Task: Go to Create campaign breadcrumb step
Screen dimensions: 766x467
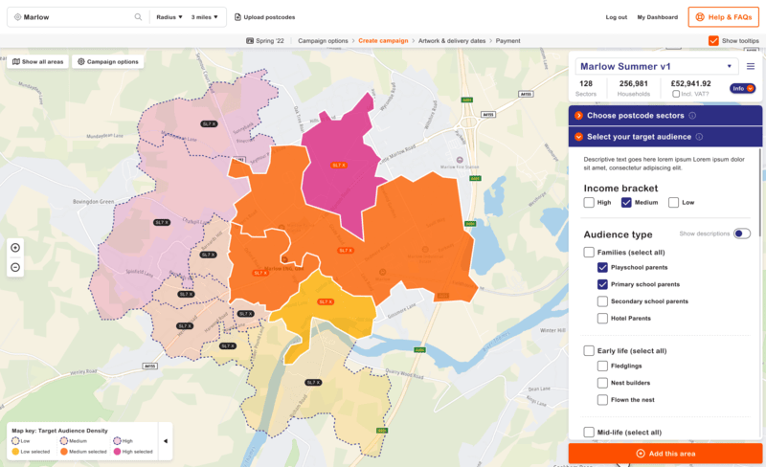Action: coord(383,41)
